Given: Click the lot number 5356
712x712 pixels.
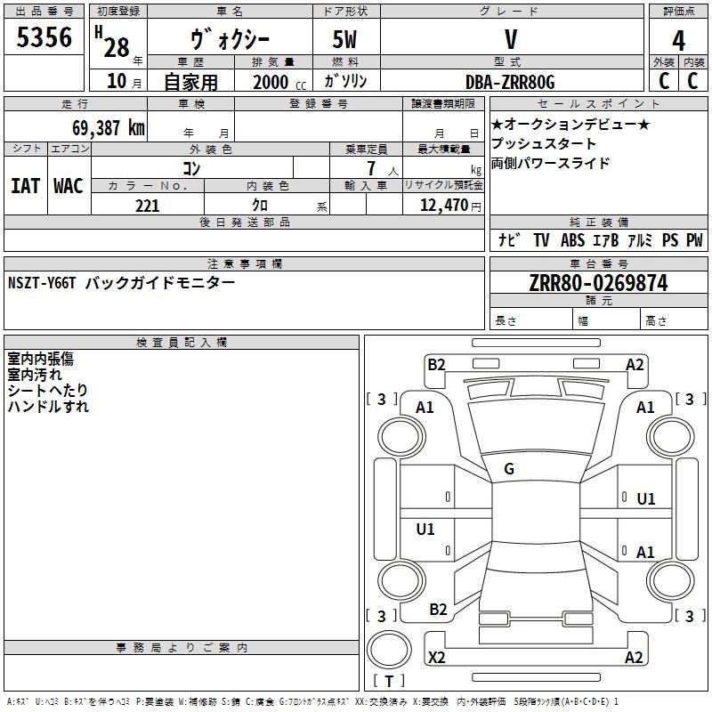Looking at the screenshot, I should point(44,36).
